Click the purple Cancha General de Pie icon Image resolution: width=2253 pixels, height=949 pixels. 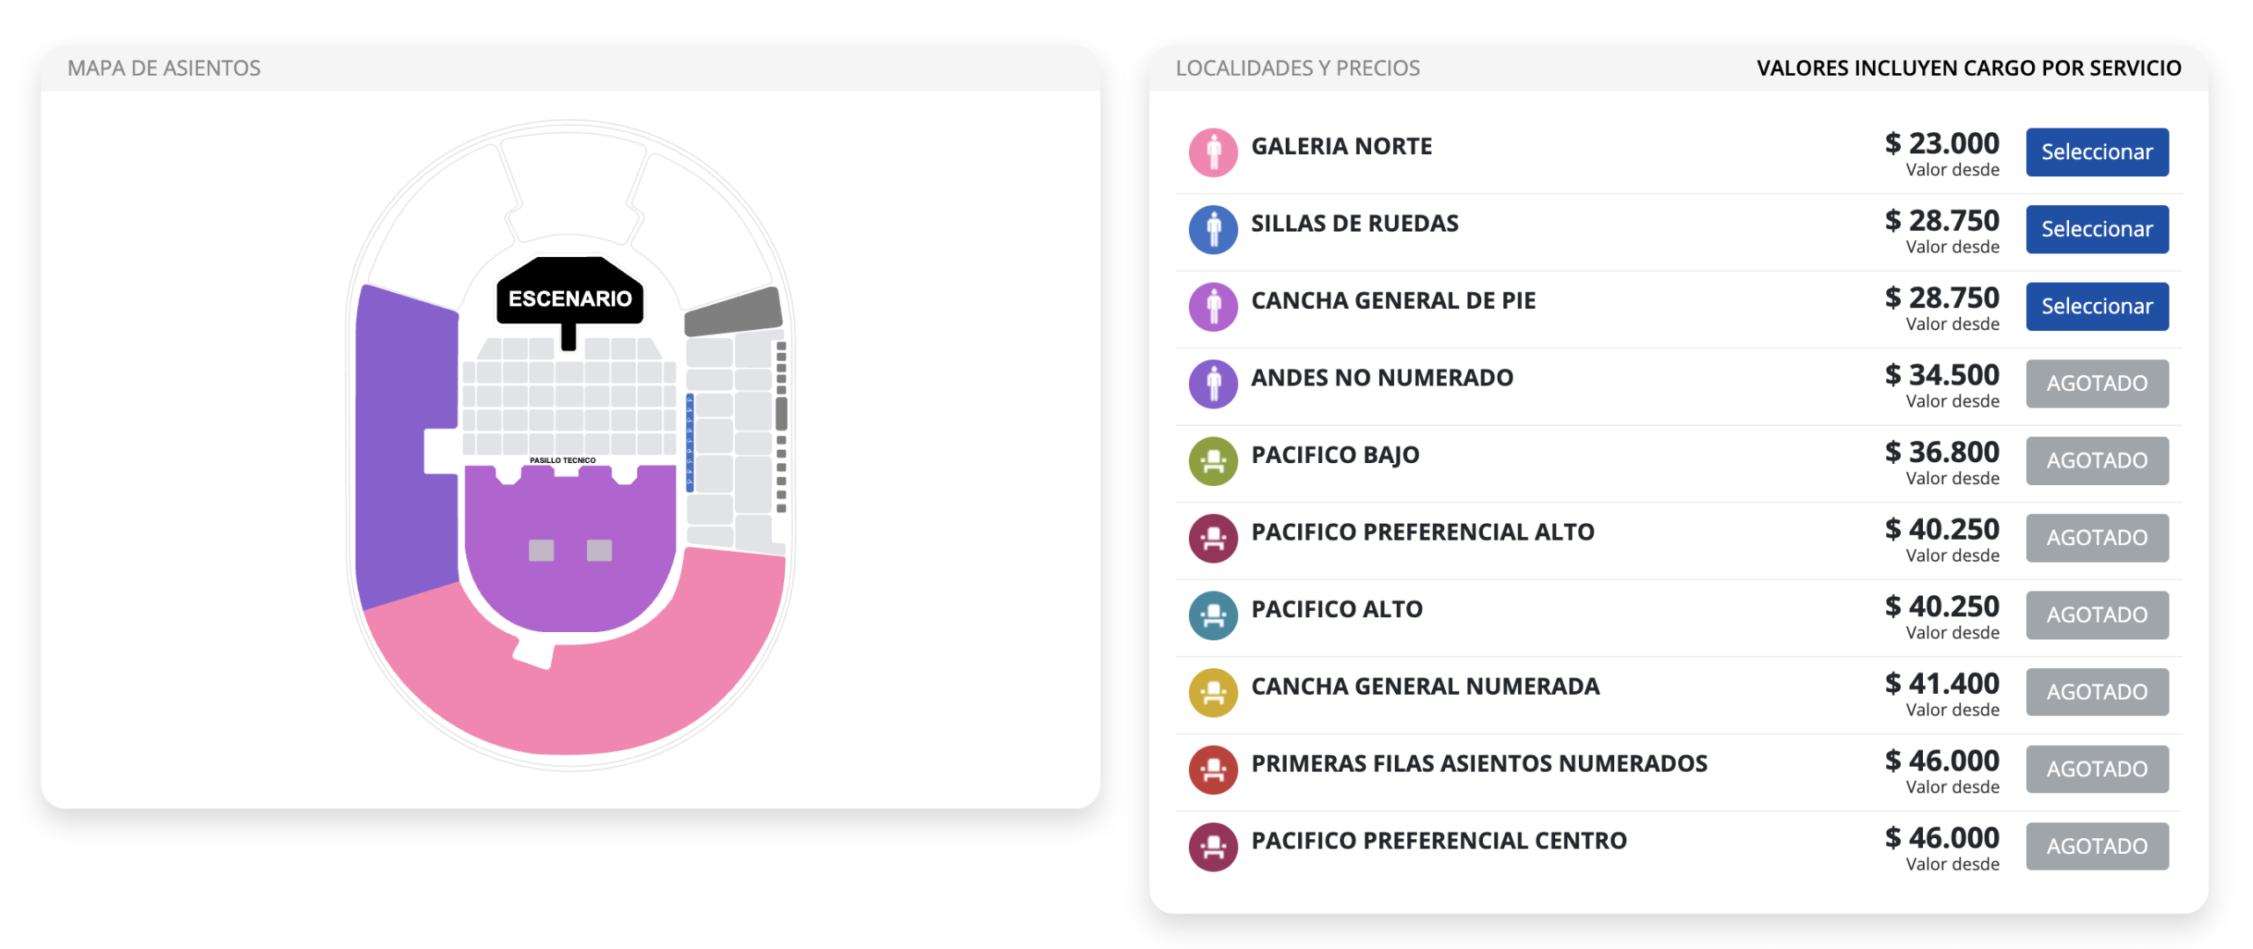[x=1213, y=307]
